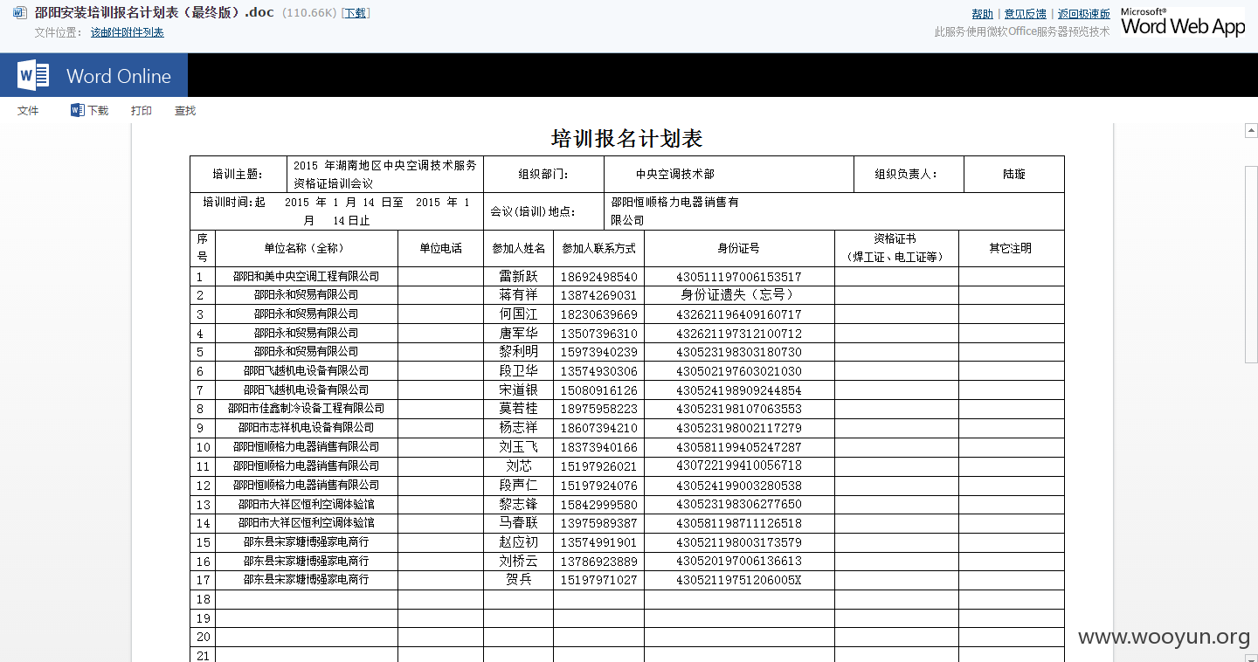Select the name cell 贺兵
Image resolution: width=1258 pixels, height=662 pixels.
point(518,580)
